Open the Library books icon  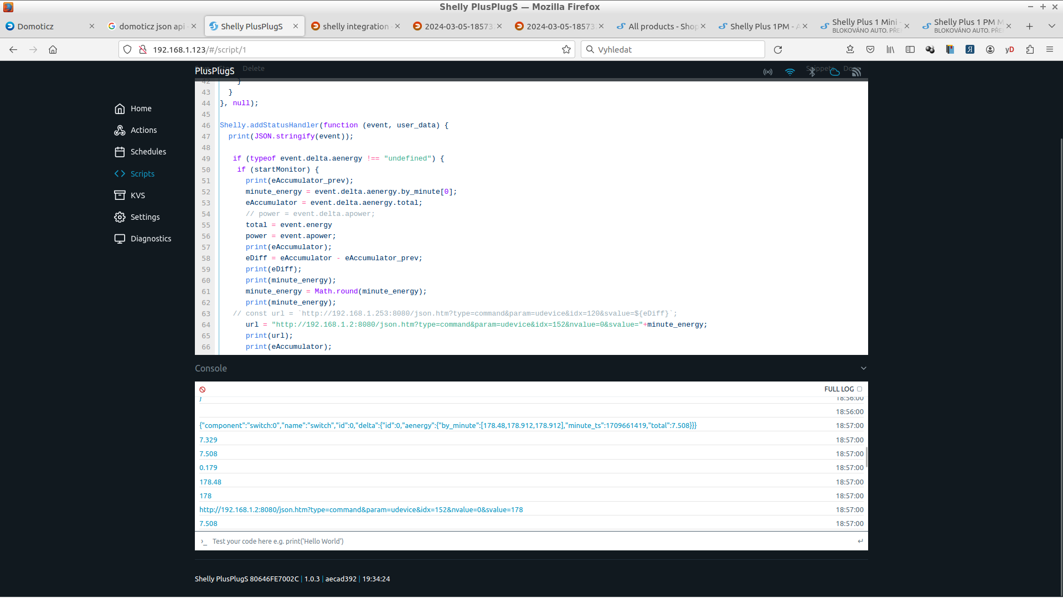890,50
